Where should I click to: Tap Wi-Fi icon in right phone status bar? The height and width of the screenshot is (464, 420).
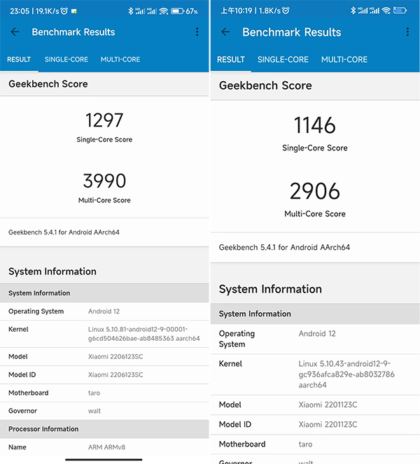click(386, 10)
